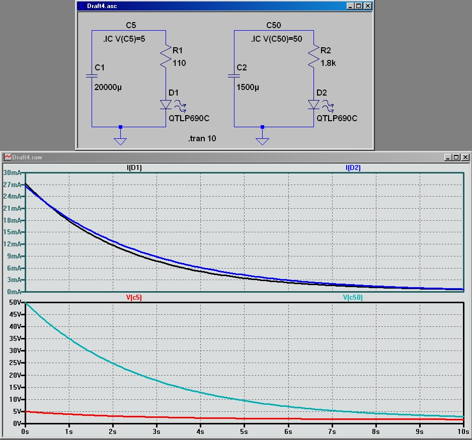472x440 pixels.
Task: Click the .tran 10 directive
Action: click(202, 138)
